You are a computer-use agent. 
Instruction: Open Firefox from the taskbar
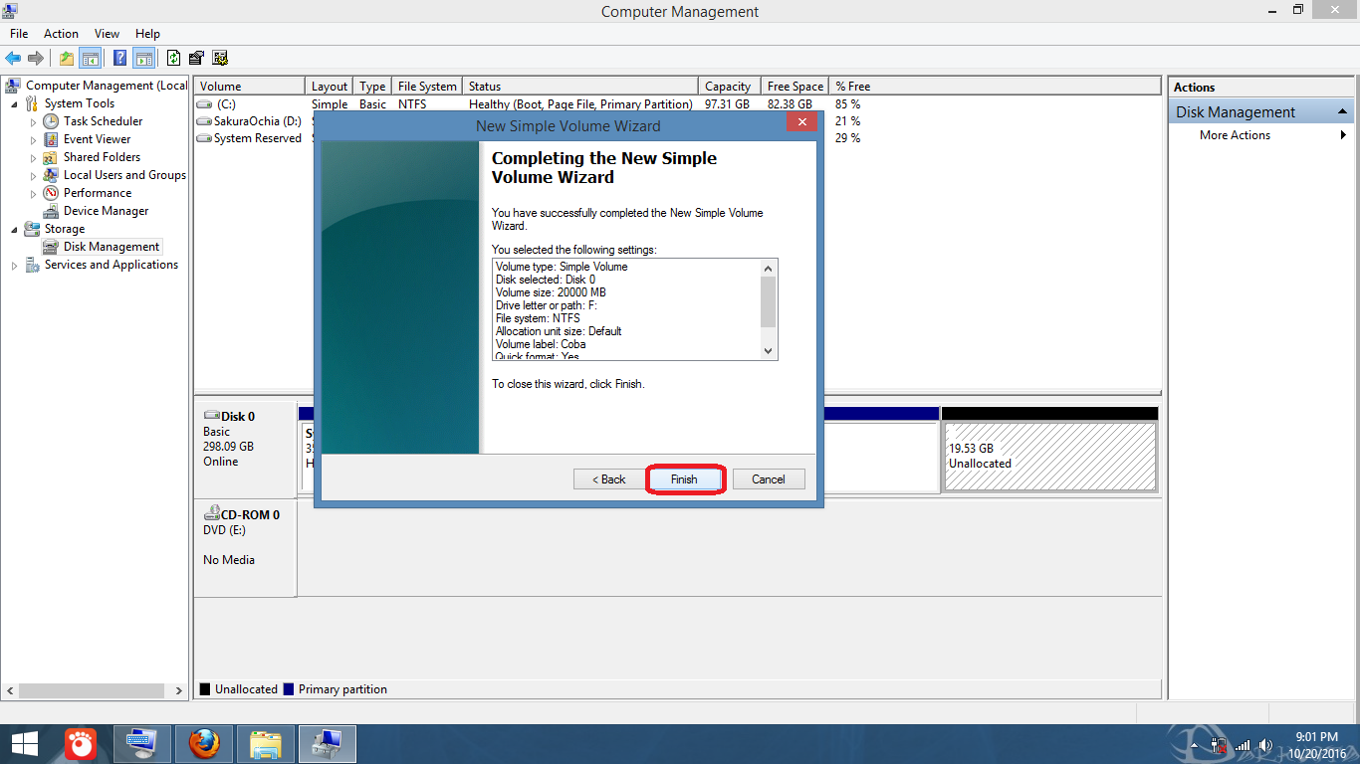click(203, 744)
